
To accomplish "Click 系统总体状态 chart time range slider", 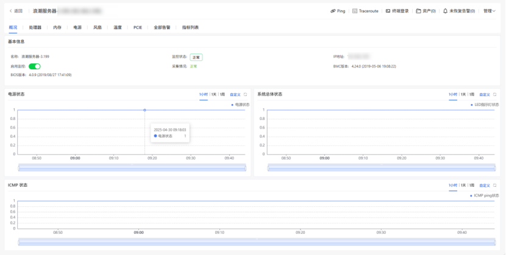I will [382, 168].
